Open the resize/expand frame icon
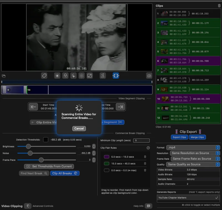 90,76
